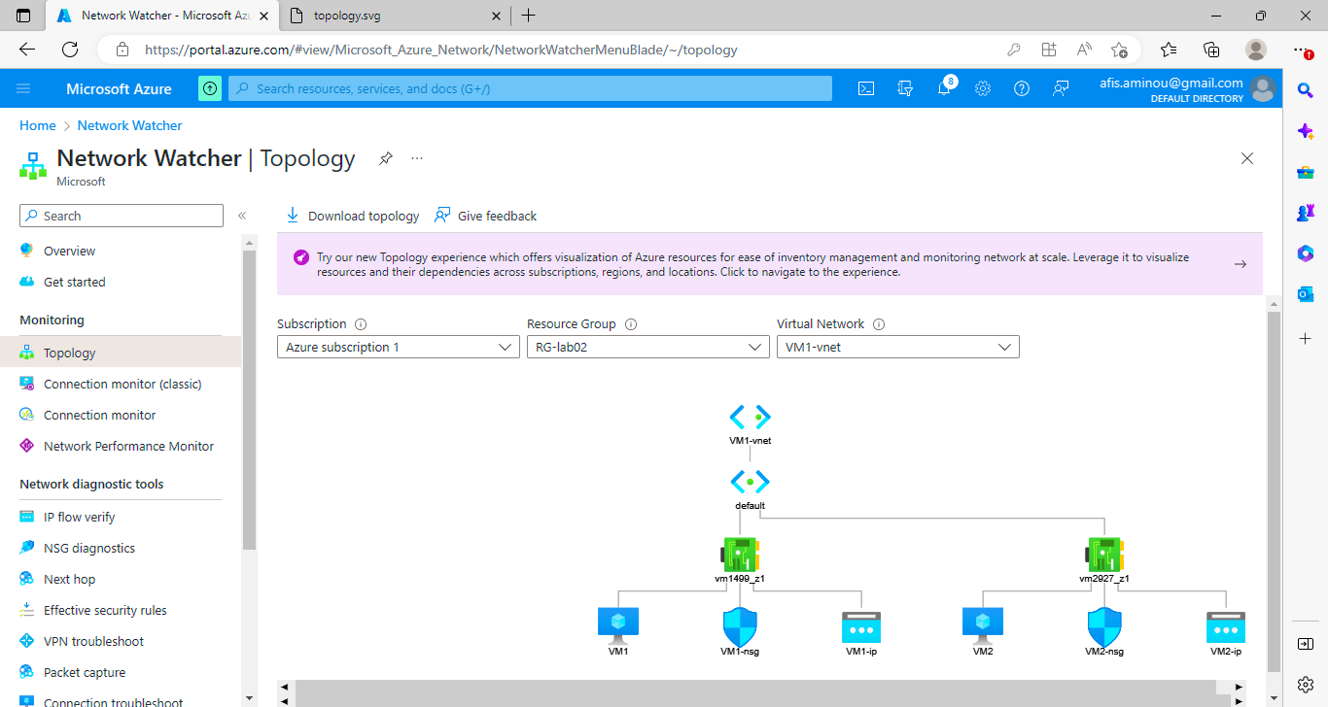Open Azure portal settings gear

point(983,88)
